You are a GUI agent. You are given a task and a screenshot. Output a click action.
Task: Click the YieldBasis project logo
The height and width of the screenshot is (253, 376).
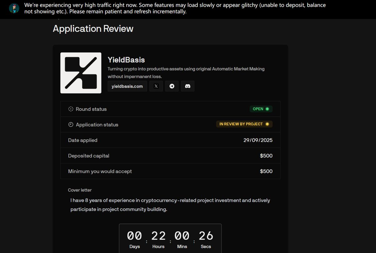(81, 73)
